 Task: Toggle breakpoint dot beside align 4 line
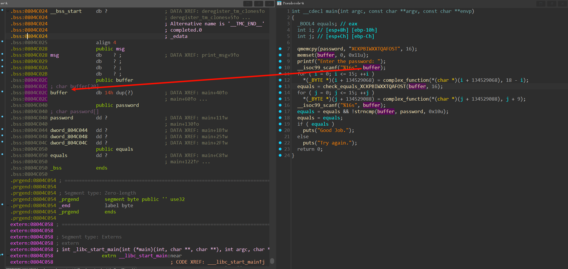2,41
